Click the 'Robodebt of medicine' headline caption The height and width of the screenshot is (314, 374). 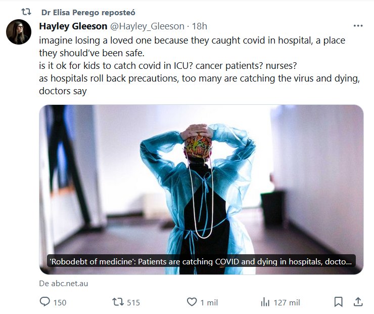tap(201, 262)
